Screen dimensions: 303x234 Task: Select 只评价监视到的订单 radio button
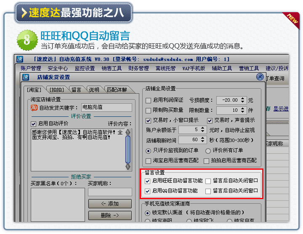click(x=148, y=151)
